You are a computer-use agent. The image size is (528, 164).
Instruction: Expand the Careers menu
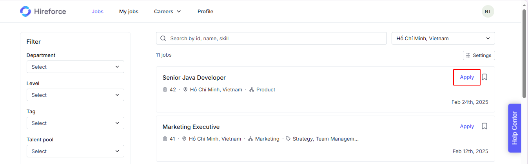pos(167,11)
